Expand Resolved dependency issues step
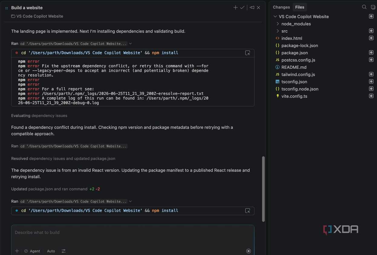The height and width of the screenshot is (255, 377). [63, 159]
